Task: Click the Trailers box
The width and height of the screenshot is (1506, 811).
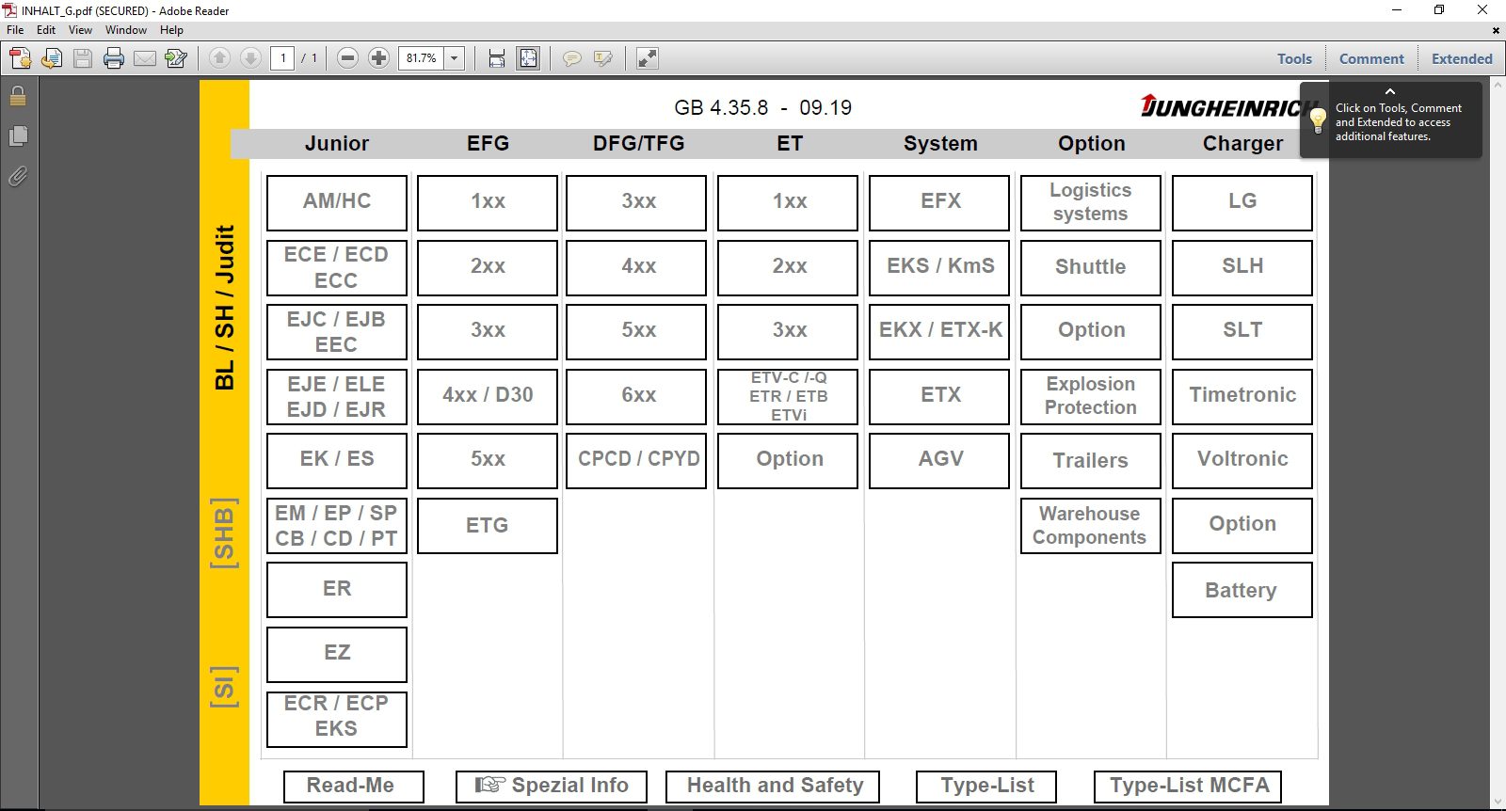Action: pyautogui.click(x=1091, y=460)
